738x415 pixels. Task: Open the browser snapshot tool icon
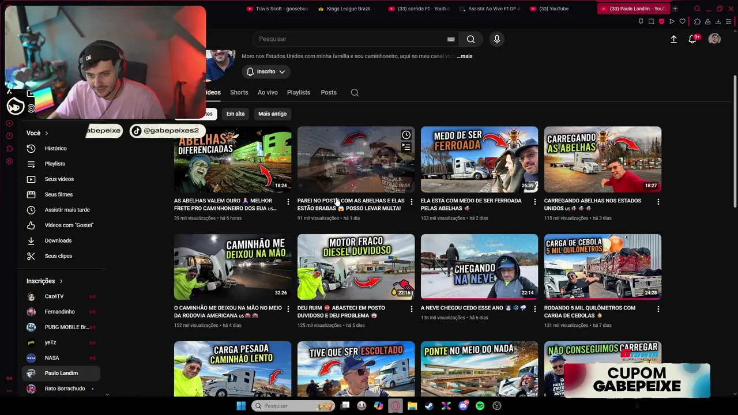point(651,22)
